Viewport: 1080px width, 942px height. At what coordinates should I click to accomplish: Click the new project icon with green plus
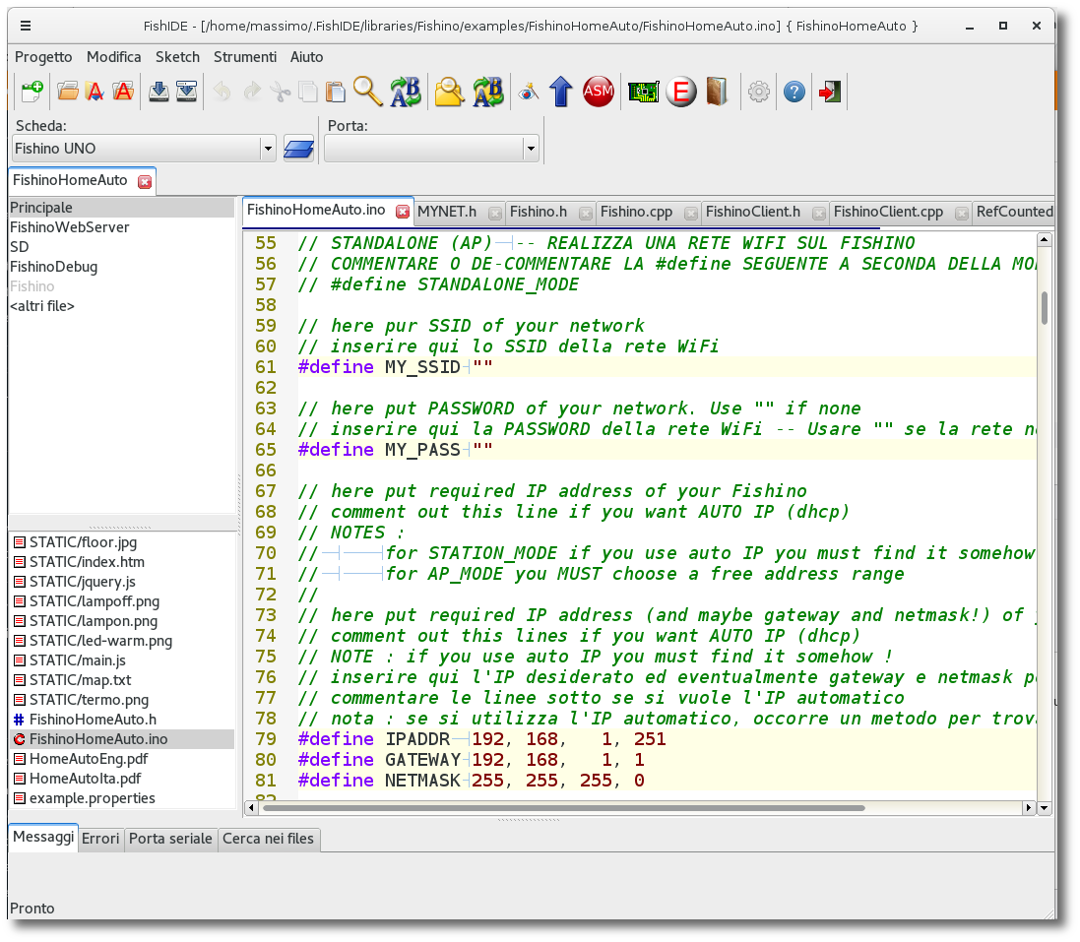(32, 92)
